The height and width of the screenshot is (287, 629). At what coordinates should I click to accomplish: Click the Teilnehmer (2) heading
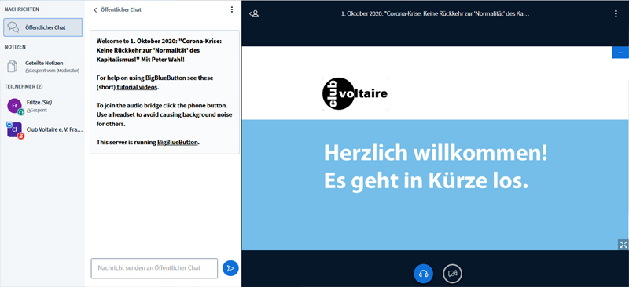pyautogui.click(x=24, y=86)
